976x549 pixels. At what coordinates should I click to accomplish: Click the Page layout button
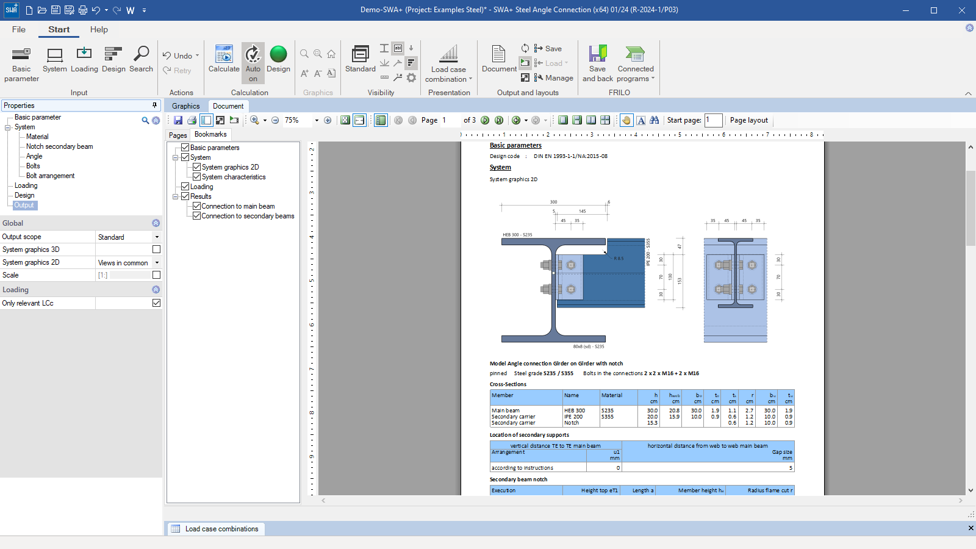749,120
